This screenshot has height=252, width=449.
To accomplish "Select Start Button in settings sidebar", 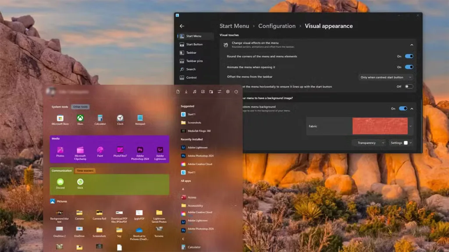I will click(196, 44).
